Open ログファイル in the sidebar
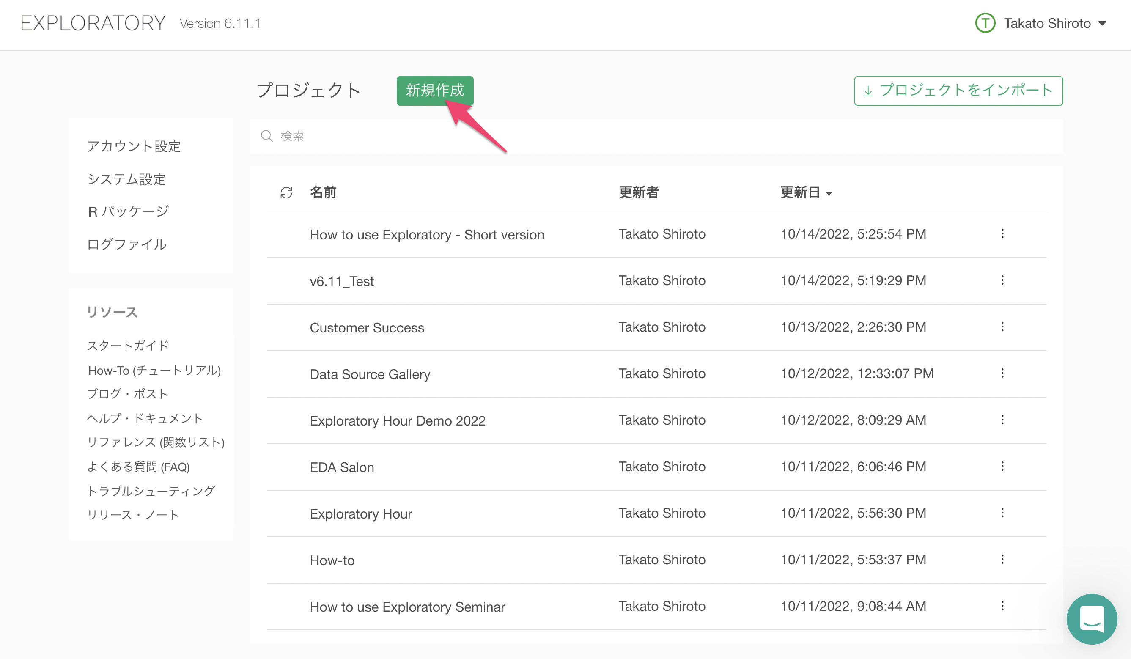 (126, 244)
